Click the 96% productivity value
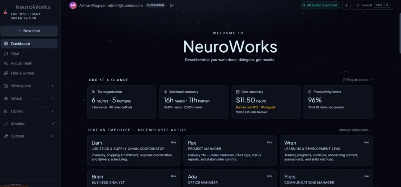This screenshot has width=401, height=187. (x=315, y=100)
